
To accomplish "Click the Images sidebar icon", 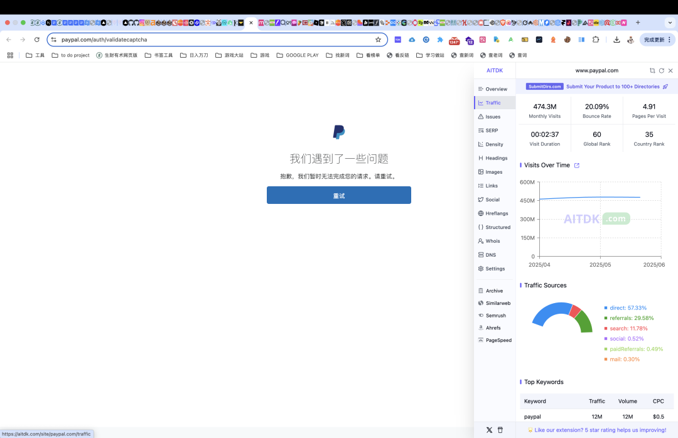I will click(x=480, y=172).
